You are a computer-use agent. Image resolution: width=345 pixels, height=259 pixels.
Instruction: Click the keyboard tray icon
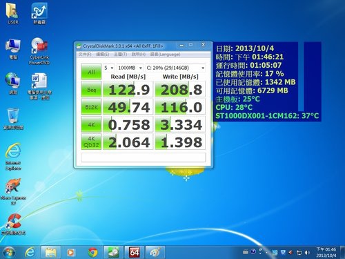(x=246, y=252)
